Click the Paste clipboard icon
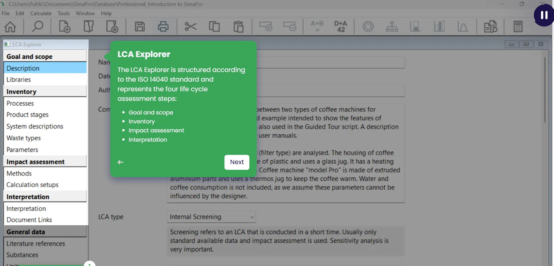This screenshot has height=266, width=554. point(238,26)
